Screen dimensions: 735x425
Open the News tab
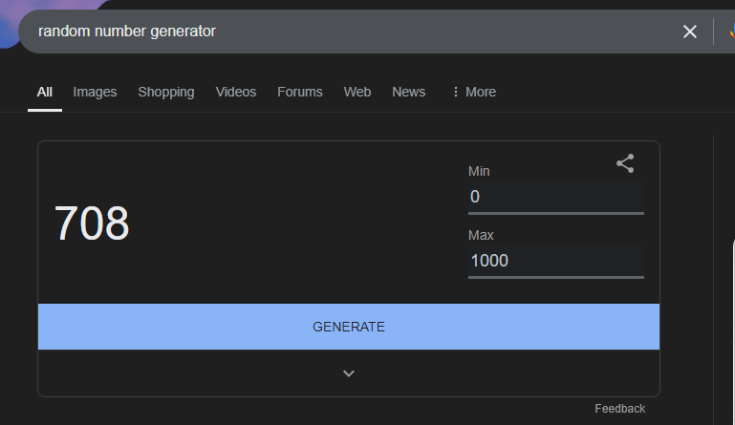point(409,92)
